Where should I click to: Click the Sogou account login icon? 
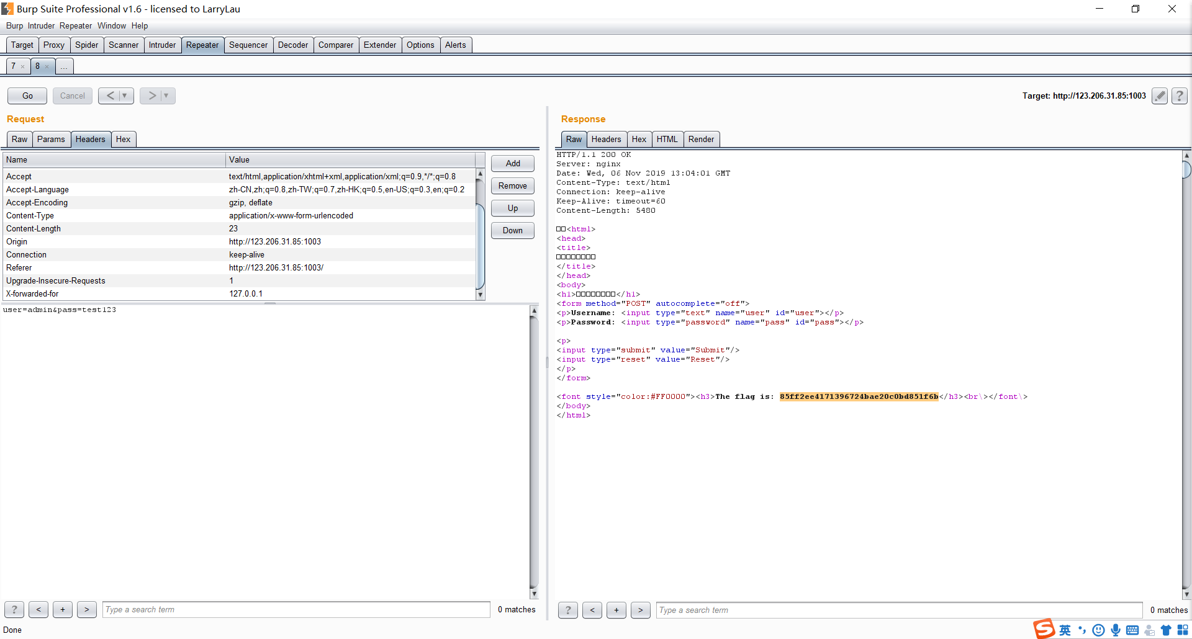coord(1150,630)
